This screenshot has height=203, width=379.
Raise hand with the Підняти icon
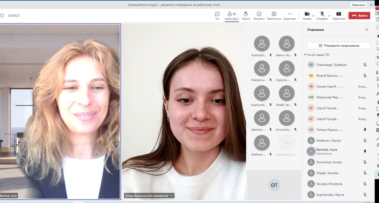(246, 15)
